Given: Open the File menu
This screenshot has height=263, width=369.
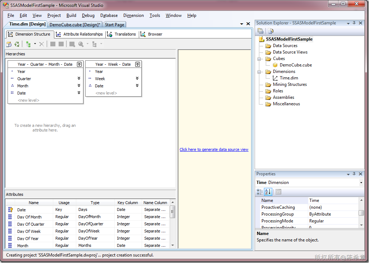Looking at the screenshot, I should click(10, 15).
